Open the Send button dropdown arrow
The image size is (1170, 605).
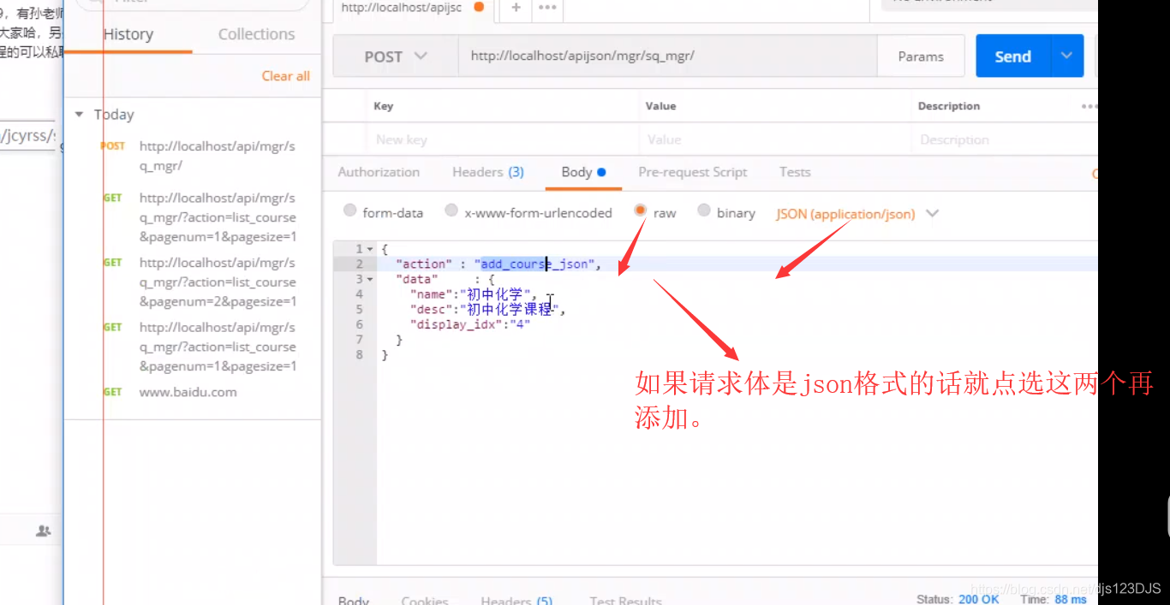[x=1066, y=56]
